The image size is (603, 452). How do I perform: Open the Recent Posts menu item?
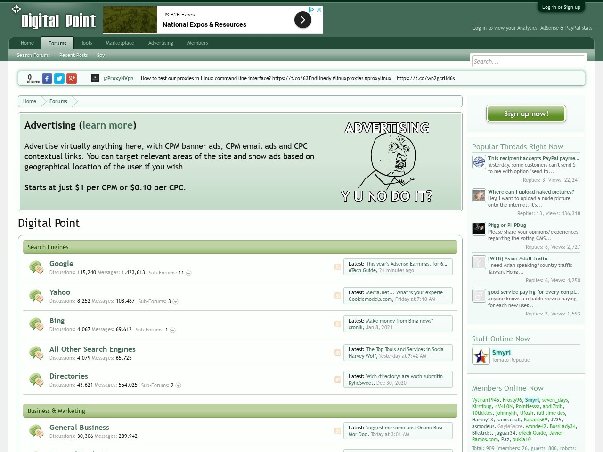click(x=73, y=55)
